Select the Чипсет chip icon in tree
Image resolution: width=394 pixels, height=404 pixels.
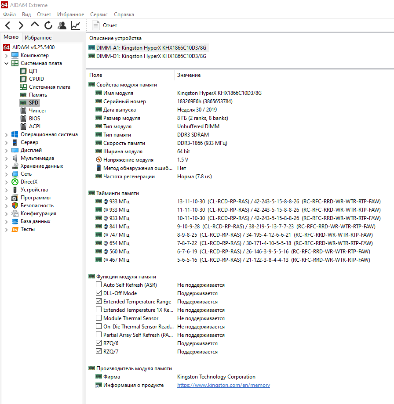[x=23, y=111]
